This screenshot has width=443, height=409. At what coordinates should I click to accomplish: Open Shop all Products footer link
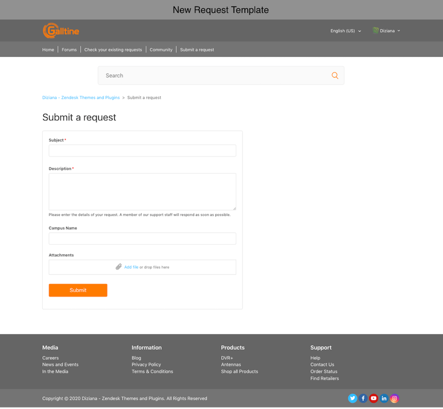239,371
